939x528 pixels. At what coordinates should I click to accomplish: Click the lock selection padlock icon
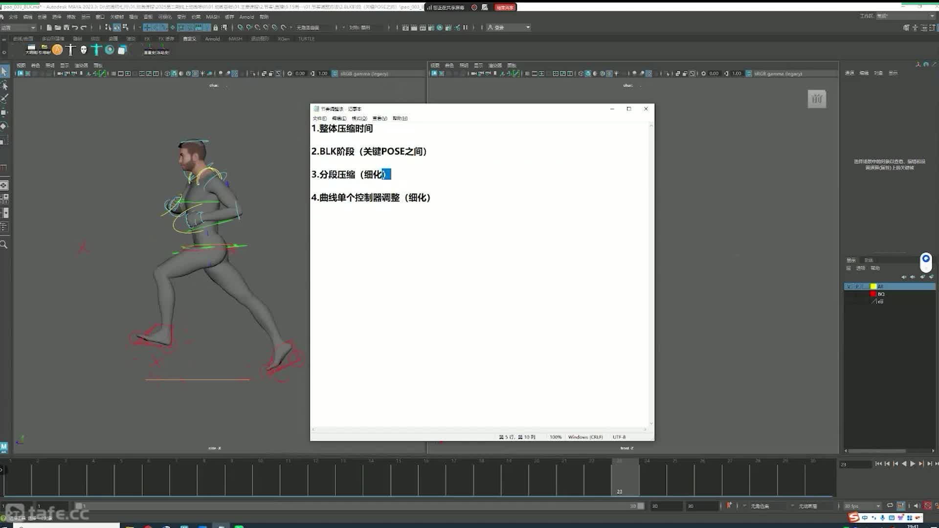point(216,27)
